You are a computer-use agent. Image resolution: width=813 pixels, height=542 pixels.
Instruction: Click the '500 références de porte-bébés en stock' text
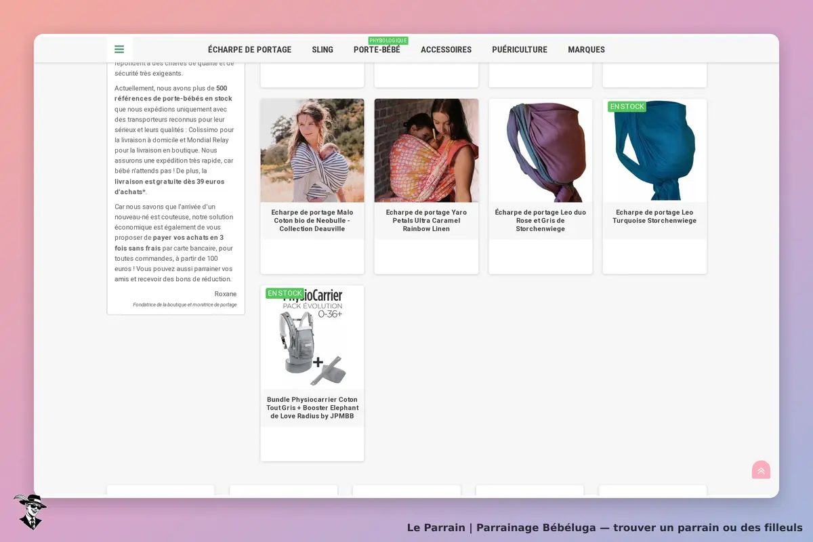click(x=173, y=93)
